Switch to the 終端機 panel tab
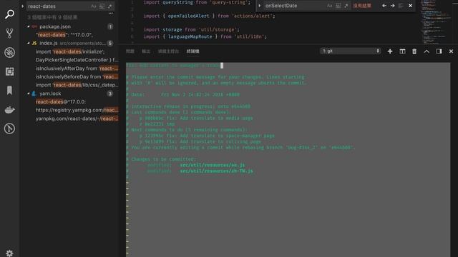This screenshot has height=257, width=458. tap(193, 51)
